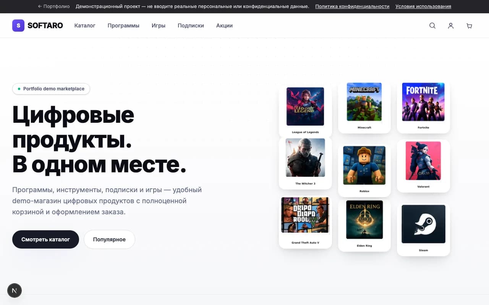Click the description starting Программы, инструменты, подписки
489x305 pixels.
click(x=107, y=201)
